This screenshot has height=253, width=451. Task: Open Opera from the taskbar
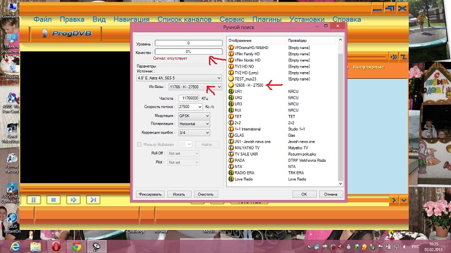55,246
